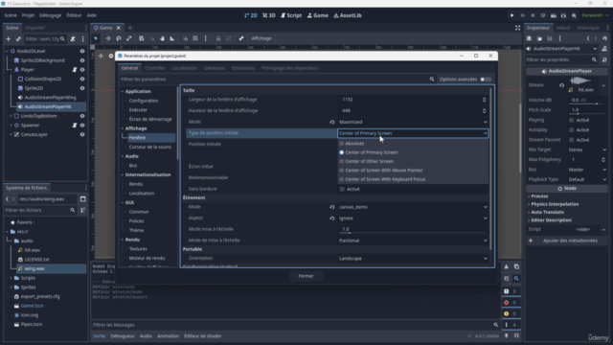Viewport: 613px width, 345px height.
Task: Click the Fermer button
Action: pos(306,276)
